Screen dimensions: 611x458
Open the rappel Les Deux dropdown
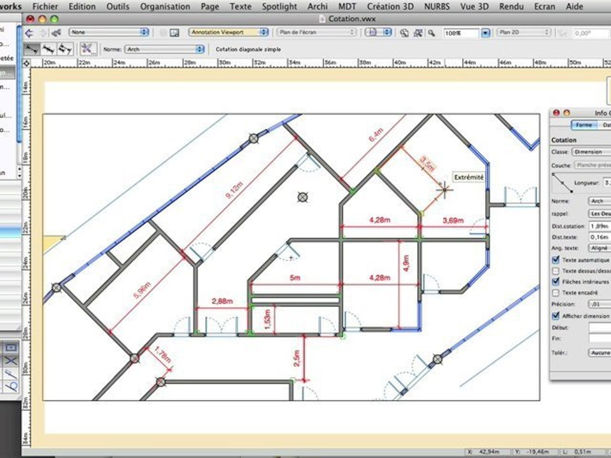coord(600,214)
